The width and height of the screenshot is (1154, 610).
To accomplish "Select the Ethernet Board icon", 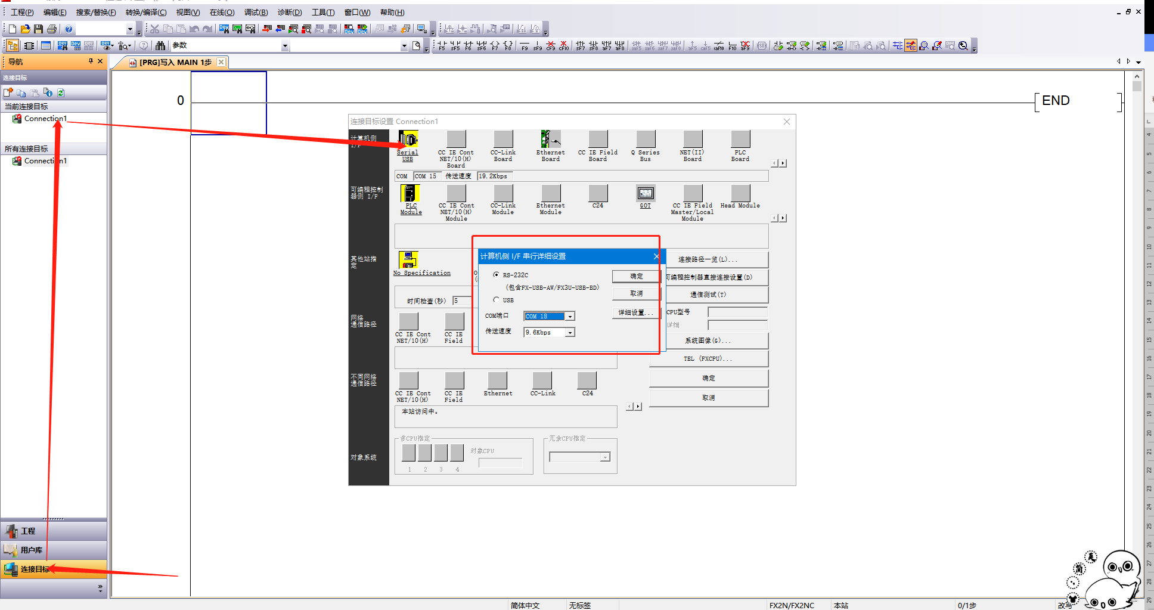I will tap(550, 140).
